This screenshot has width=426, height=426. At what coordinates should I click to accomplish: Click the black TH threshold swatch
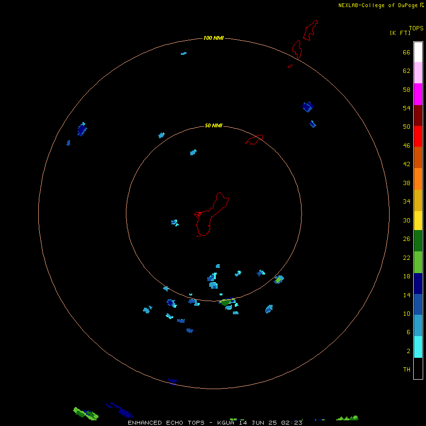(418, 368)
